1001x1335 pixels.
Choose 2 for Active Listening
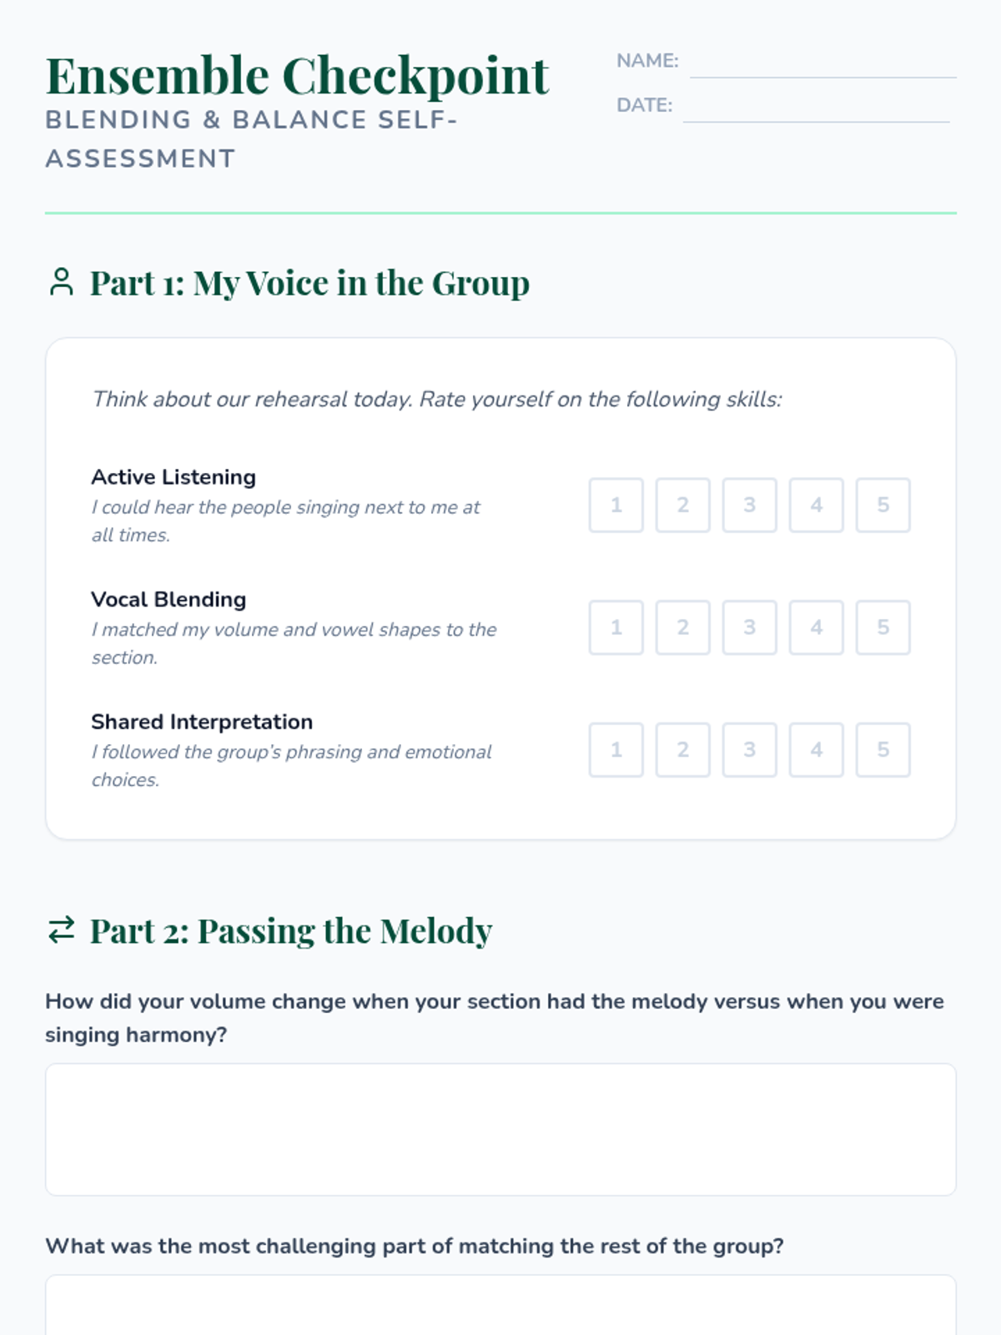point(682,505)
